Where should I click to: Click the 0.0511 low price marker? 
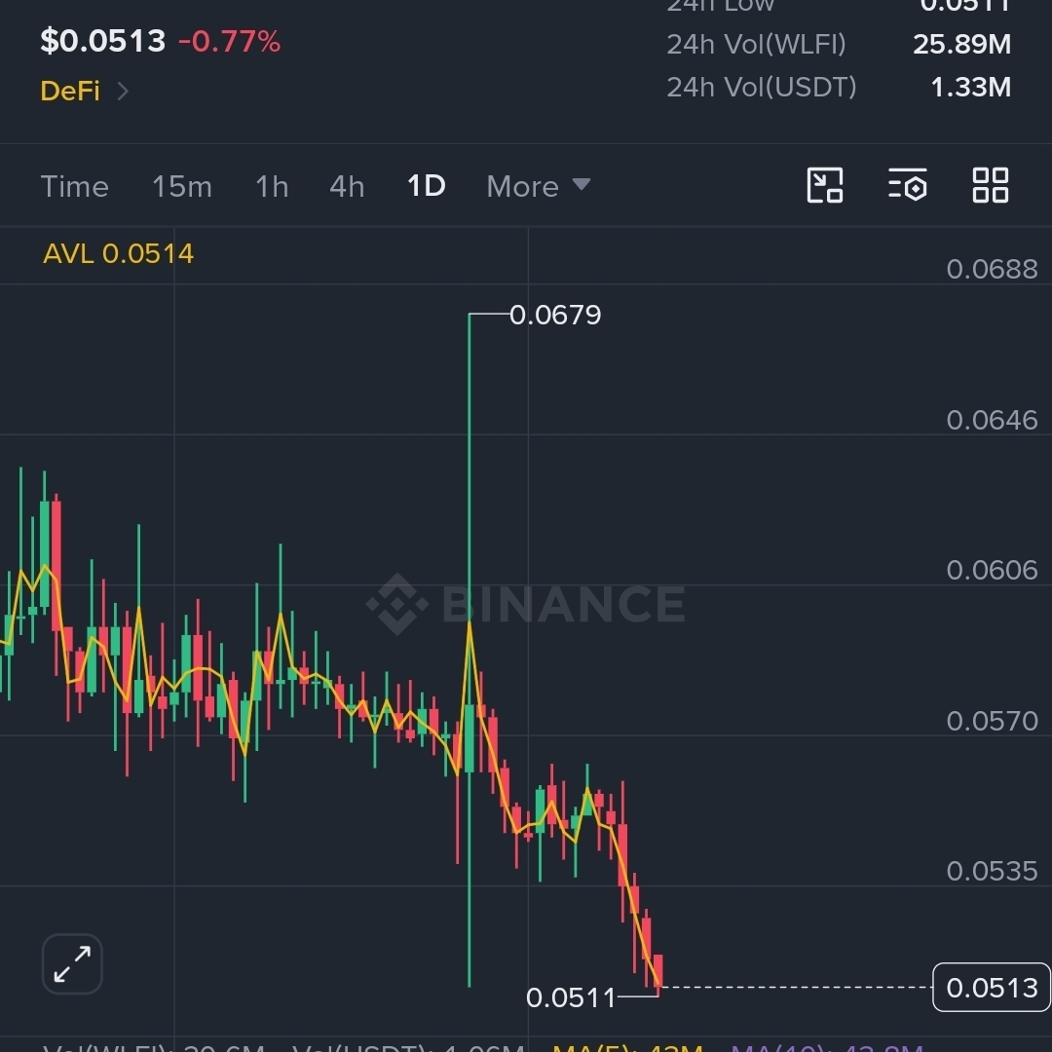(570, 997)
